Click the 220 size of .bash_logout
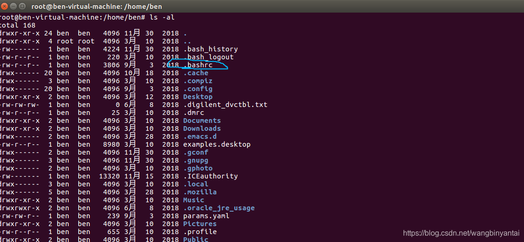 point(113,57)
